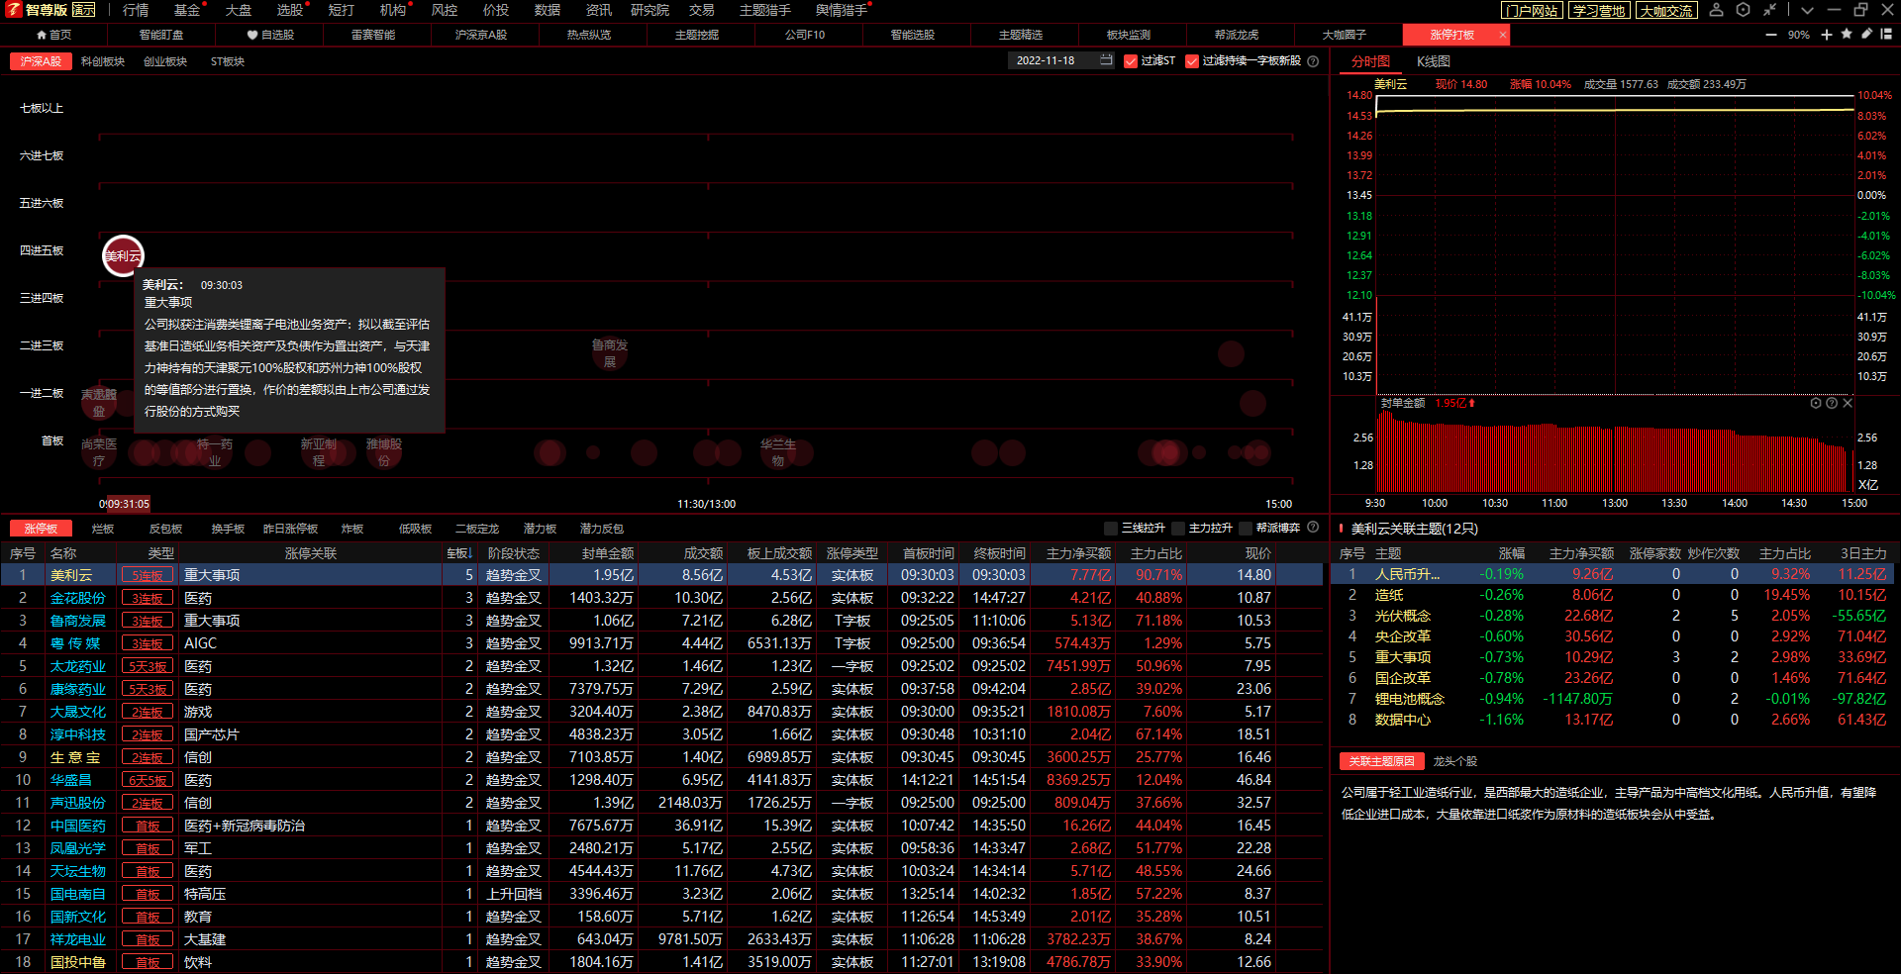Open the user account icon
Viewport: 1901px width, 974px height.
pyautogui.click(x=1717, y=10)
